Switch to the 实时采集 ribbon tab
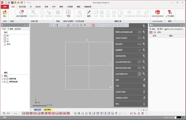This screenshot has height=120, width=186. coord(22,7)
